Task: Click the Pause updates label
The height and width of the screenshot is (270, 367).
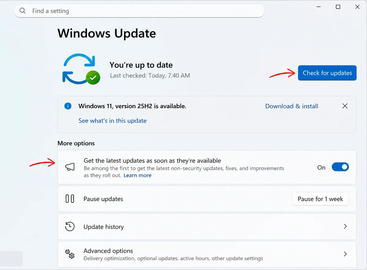Action: pos(103,199)
